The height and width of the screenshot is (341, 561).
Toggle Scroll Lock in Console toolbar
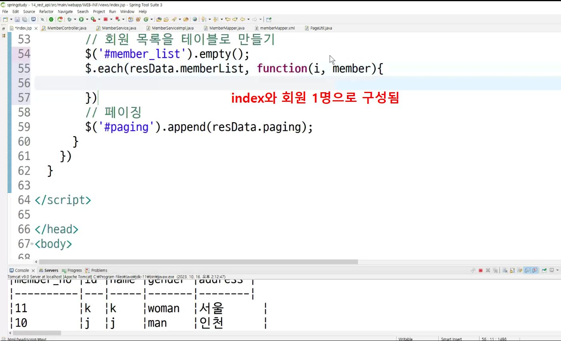[512, 270]
